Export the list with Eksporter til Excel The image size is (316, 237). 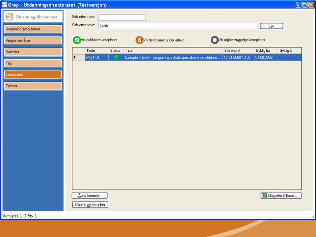pos(281,196)
